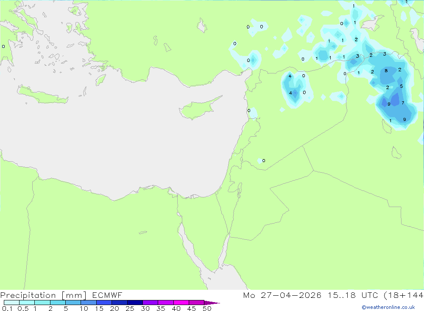Click the '35' legend value label
Image resolution: width=424 pixels, height=311 pixels.
pos(161,308)
